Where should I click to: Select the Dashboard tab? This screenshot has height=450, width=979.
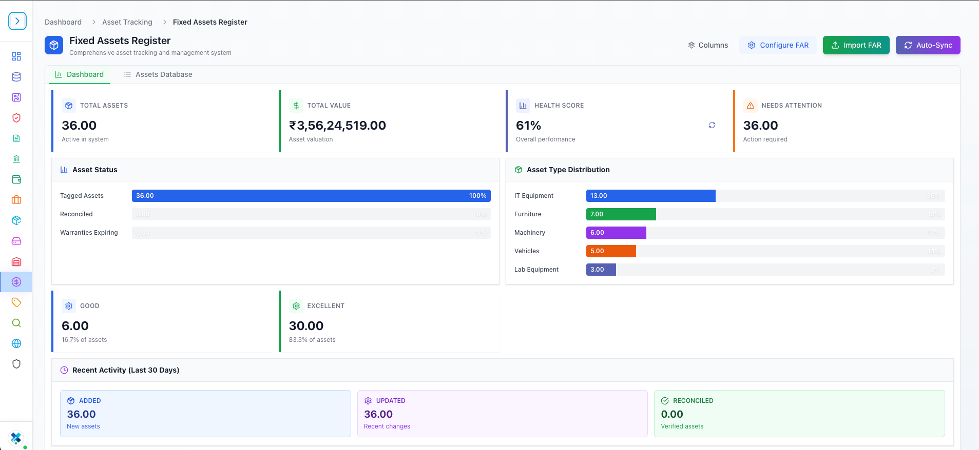[80, 74]
